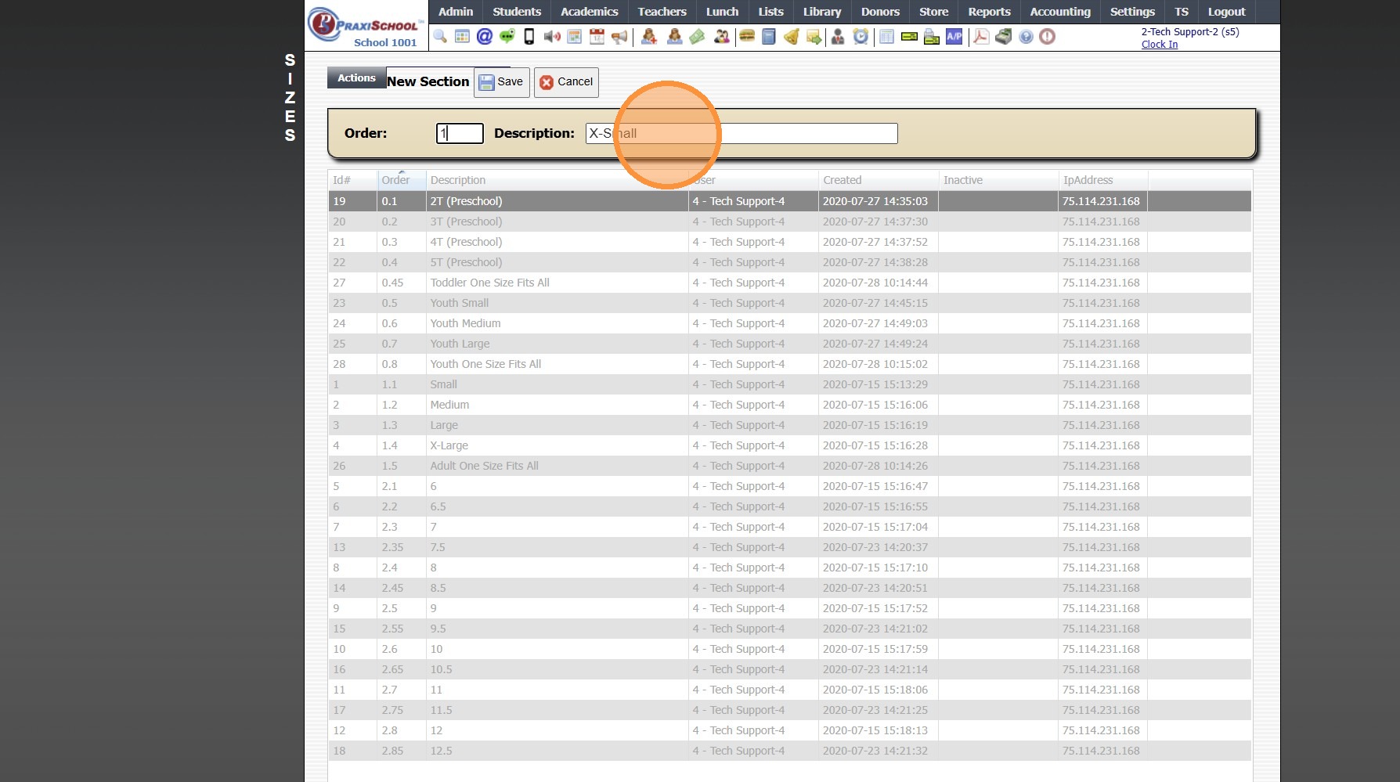Image resolution: width=1400 pixels, height=782 pixels.
Task: Click the alarm clock icon
Action: pyautogui.click(x=861, y=37)
